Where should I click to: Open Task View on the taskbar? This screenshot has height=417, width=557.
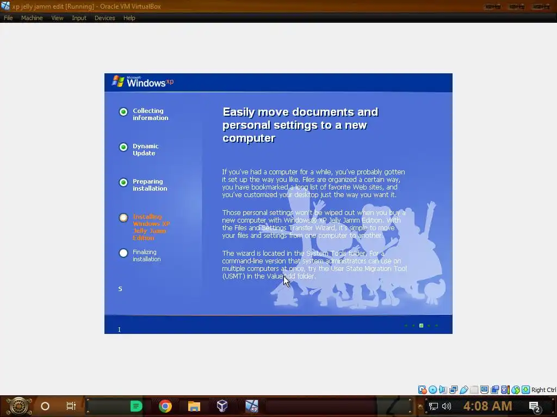71,406
